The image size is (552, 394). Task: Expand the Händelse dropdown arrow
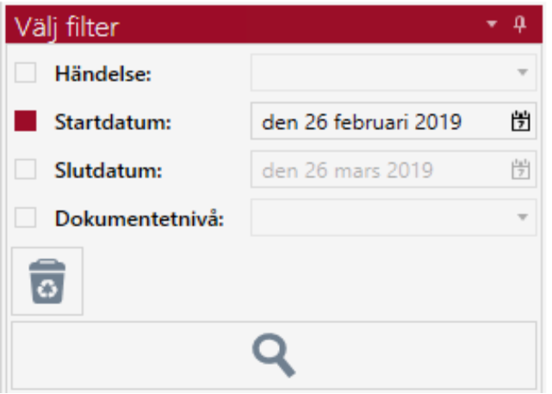[522, 73]
